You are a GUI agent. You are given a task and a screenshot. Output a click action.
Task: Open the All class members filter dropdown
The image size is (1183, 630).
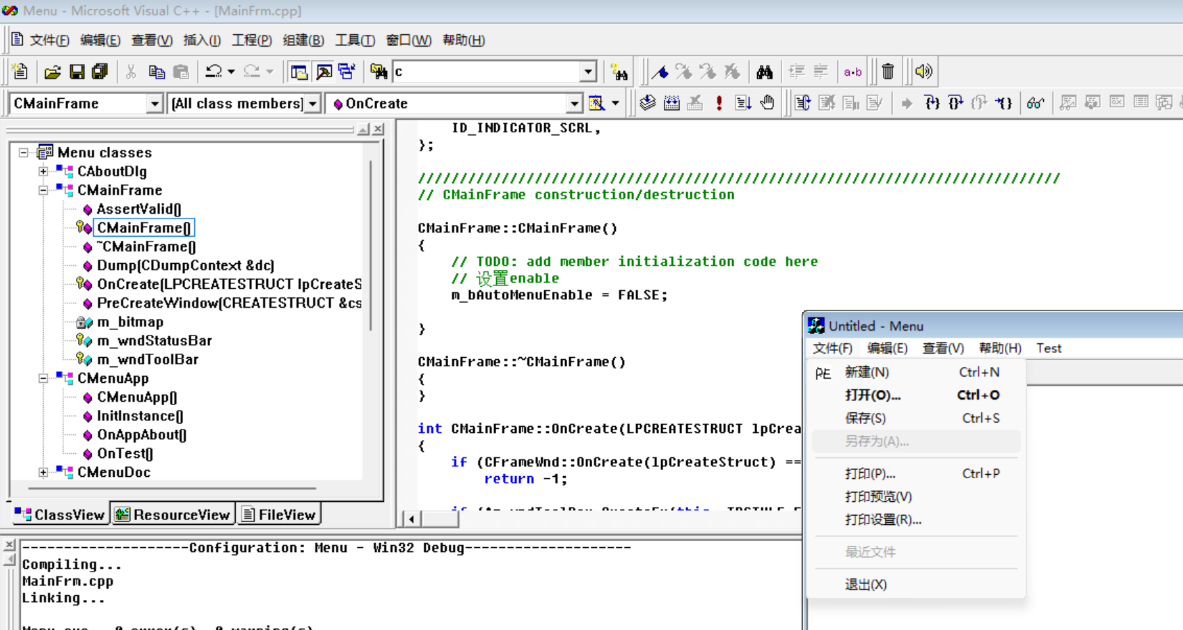[x=312, y=104]
